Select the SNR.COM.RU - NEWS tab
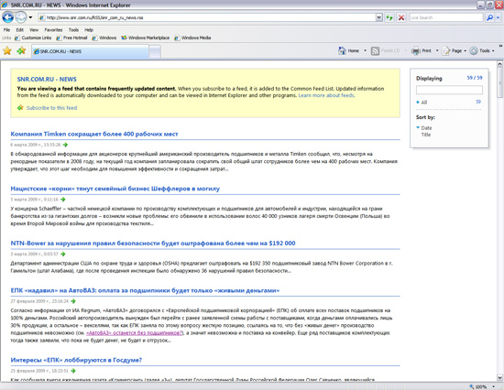Screen dimensions: 504x390 [91, 51]
